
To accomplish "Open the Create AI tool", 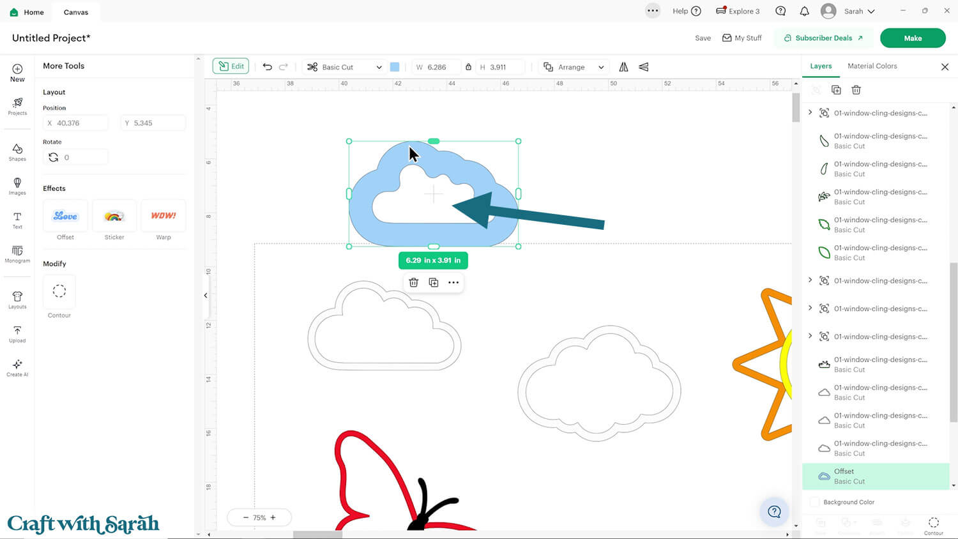I will coord(17,367).
